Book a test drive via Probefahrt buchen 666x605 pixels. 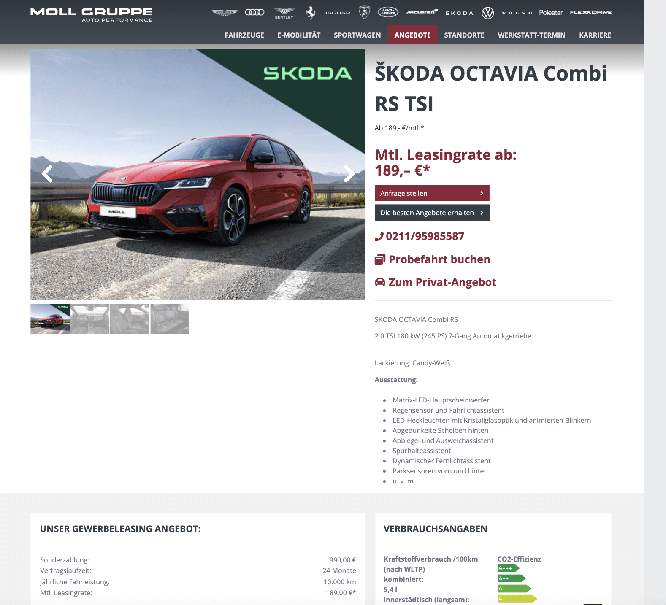coord(433,259)
